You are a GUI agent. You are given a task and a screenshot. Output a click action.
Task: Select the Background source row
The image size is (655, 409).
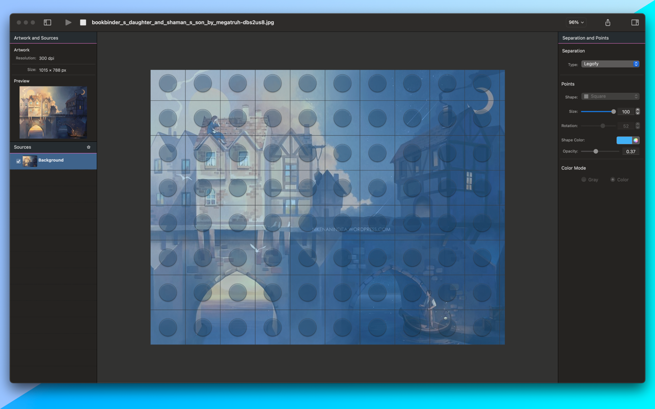tap(53, 161)
